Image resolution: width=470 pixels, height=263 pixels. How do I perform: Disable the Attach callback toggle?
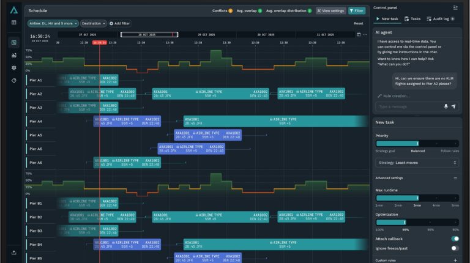[x=455, y=239]
